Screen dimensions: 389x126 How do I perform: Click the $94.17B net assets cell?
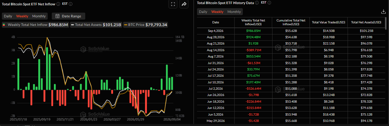pos(366,121)
